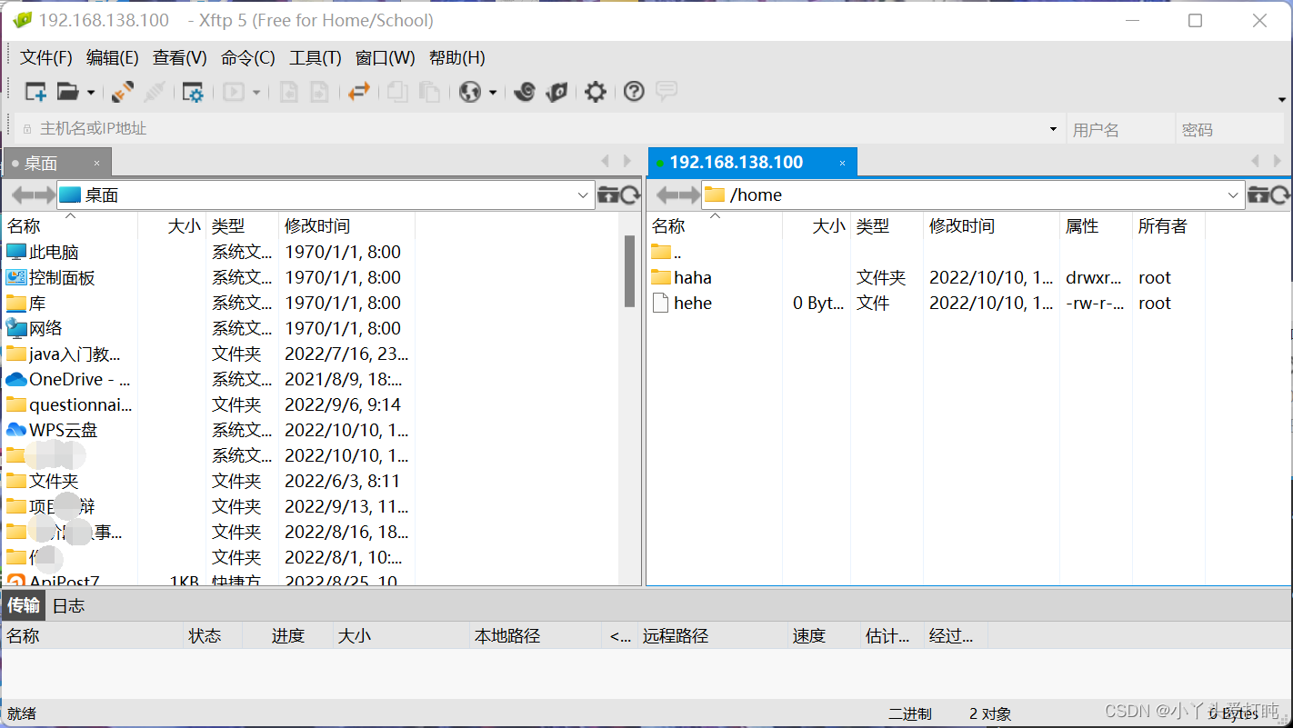The width and height of the screenshot is (1293, 728).
Task: Click the Open session folder icon
Action: tap(67, 91)
